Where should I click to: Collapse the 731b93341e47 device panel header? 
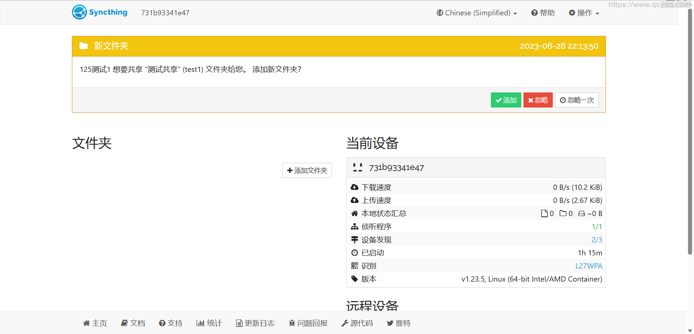[476, 168]
